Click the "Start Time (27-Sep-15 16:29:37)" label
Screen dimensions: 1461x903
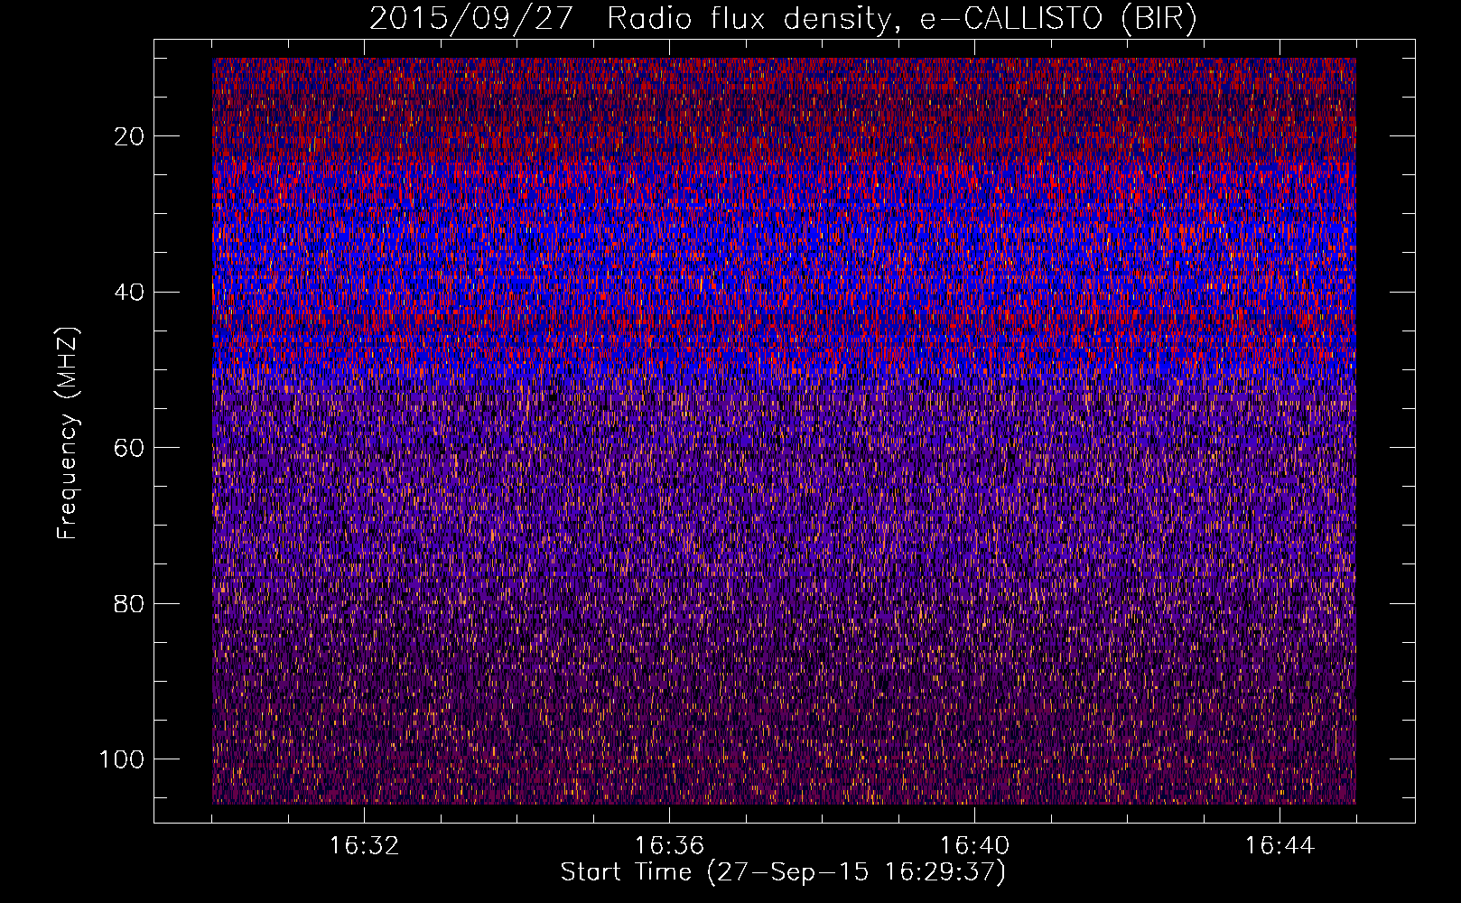point(783,872)
